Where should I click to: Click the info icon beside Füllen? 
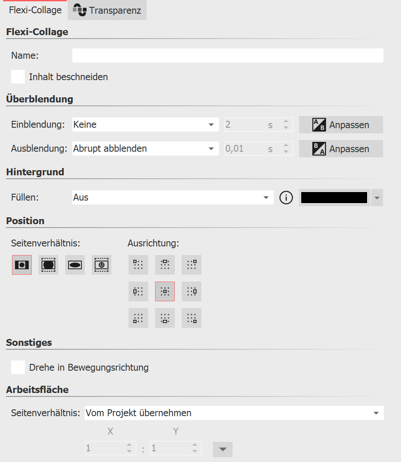click(x=286, y=198)
